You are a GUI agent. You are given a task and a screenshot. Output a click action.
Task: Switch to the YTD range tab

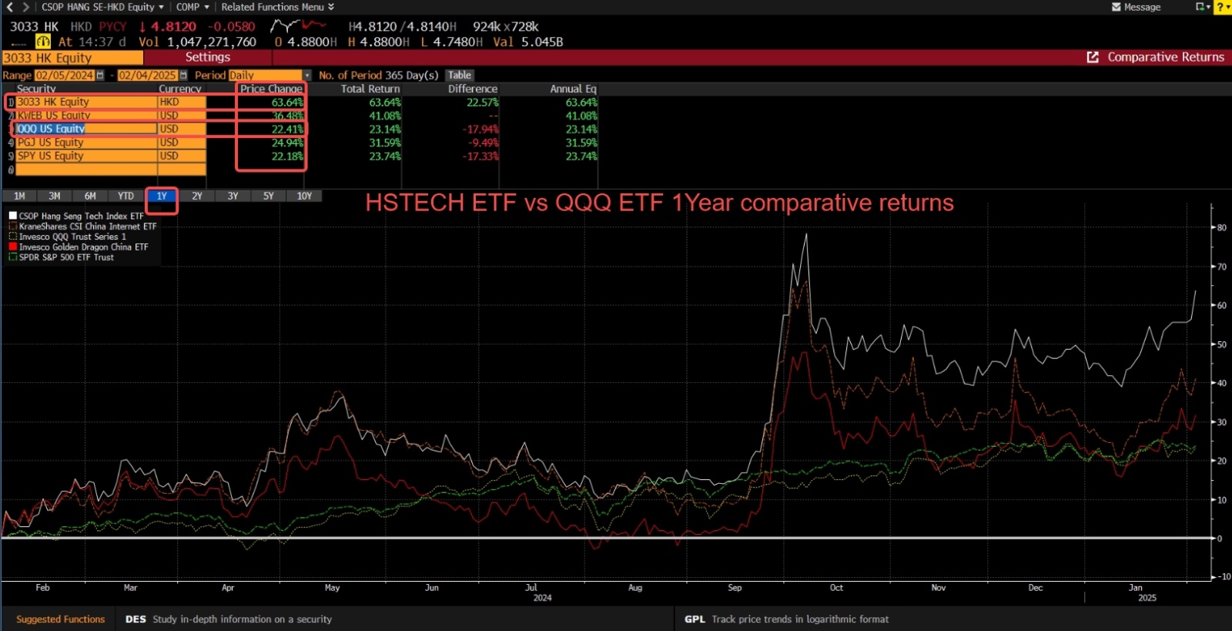click(126, 196)
